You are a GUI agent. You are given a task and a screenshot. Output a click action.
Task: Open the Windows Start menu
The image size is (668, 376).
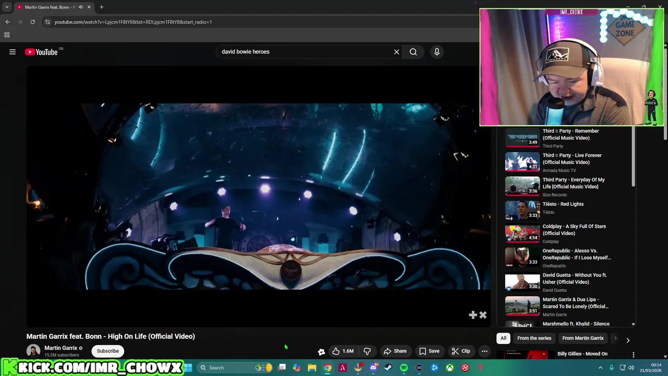pos(188,368)
